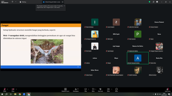The height and width of the screenshot is (96, 172).
Task: Show hidden system tray icons
Action: pyautogui.click(x=153, y=94)
